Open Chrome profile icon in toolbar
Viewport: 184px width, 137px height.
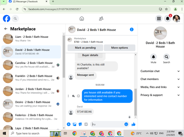(176, 9)
